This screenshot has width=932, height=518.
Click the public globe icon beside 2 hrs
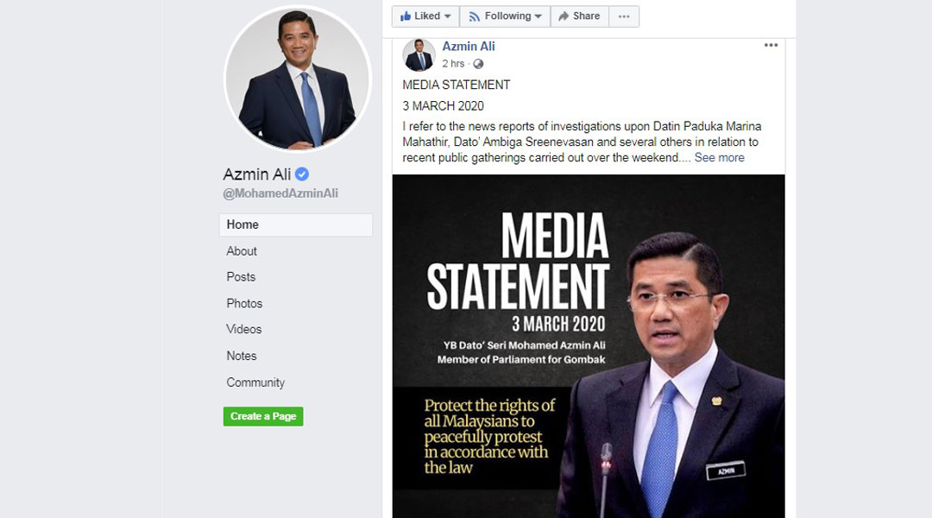[x=478, y=64]
